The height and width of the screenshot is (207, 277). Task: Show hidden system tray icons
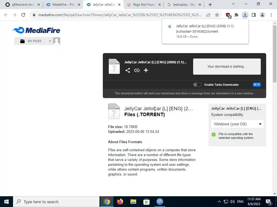[x=219, y=202]
